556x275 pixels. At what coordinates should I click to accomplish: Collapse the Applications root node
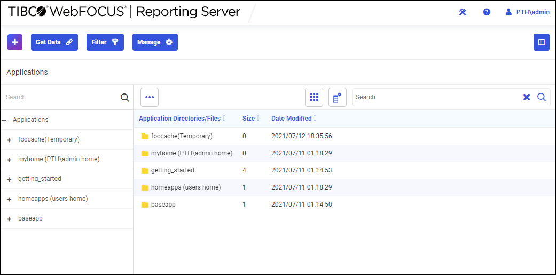pyautogui.click(x=4, y=120)
